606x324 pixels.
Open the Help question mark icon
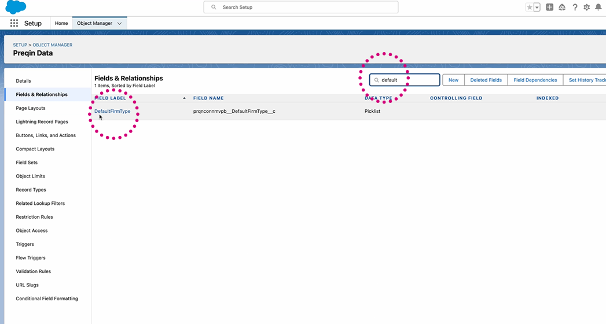pyautogui.click(x=575, y=8)
